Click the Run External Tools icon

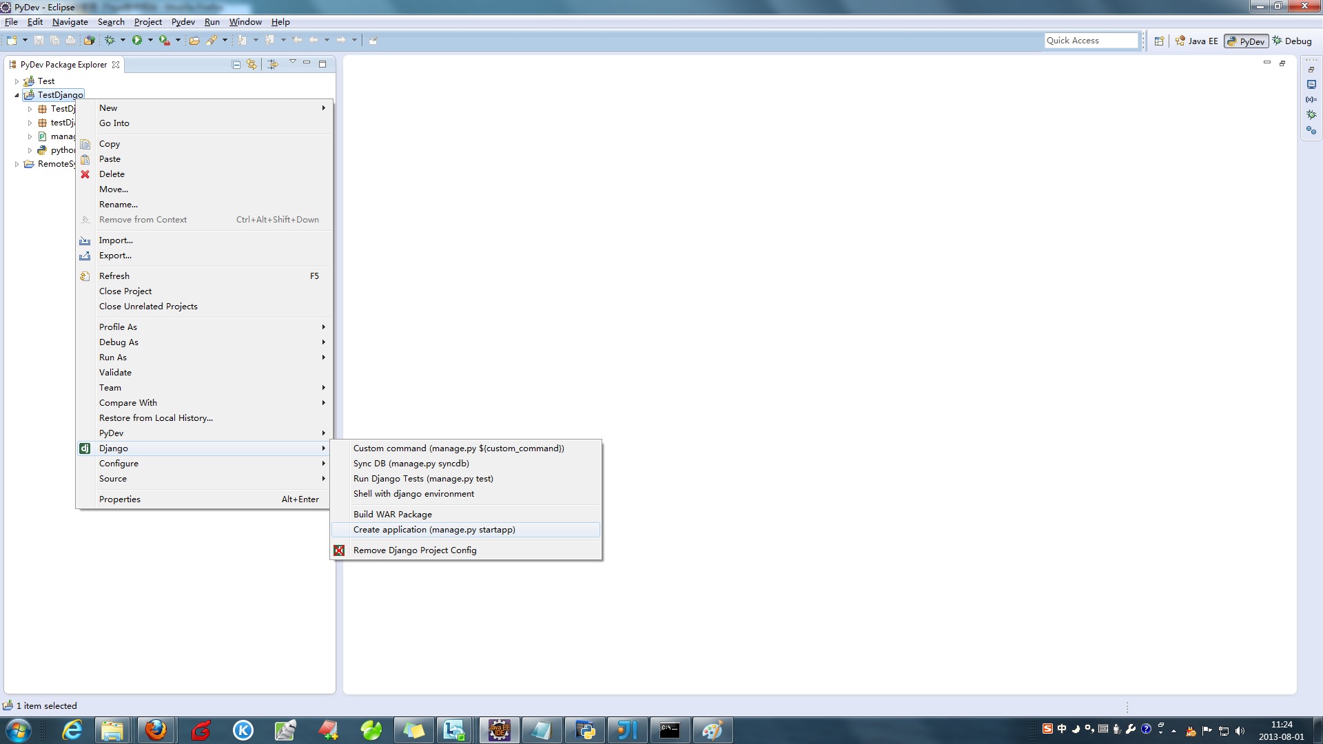point(164,40)
